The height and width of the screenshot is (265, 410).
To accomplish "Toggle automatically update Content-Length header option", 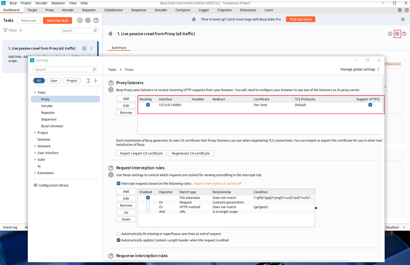I will [118, 240].
